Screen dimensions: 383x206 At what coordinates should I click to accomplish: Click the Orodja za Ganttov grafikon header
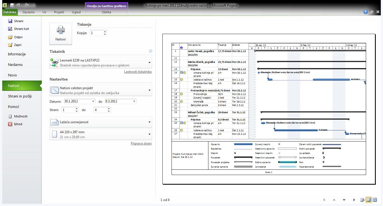[106, 6]
